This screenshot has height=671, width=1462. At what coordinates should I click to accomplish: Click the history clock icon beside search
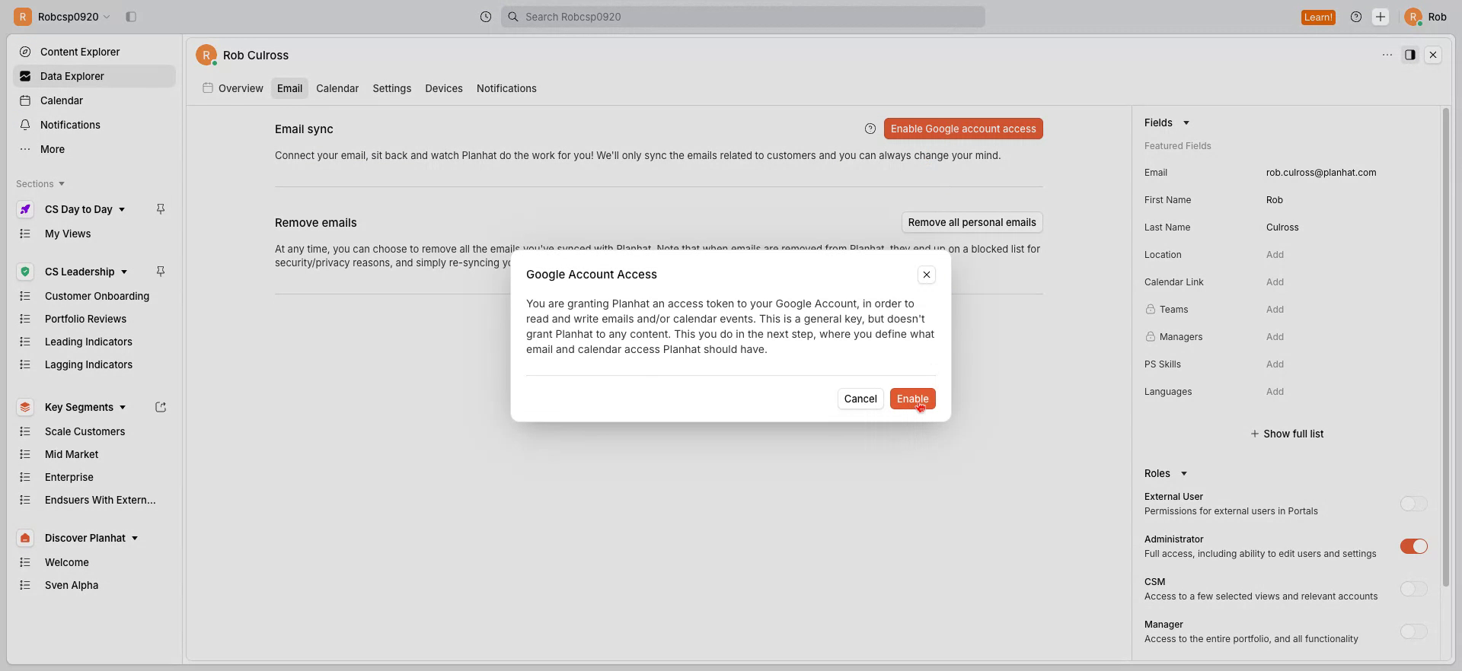[x=486, y=17]
